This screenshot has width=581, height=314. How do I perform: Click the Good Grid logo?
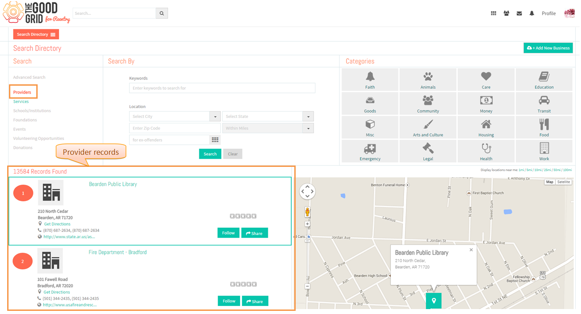coord(36,13)
